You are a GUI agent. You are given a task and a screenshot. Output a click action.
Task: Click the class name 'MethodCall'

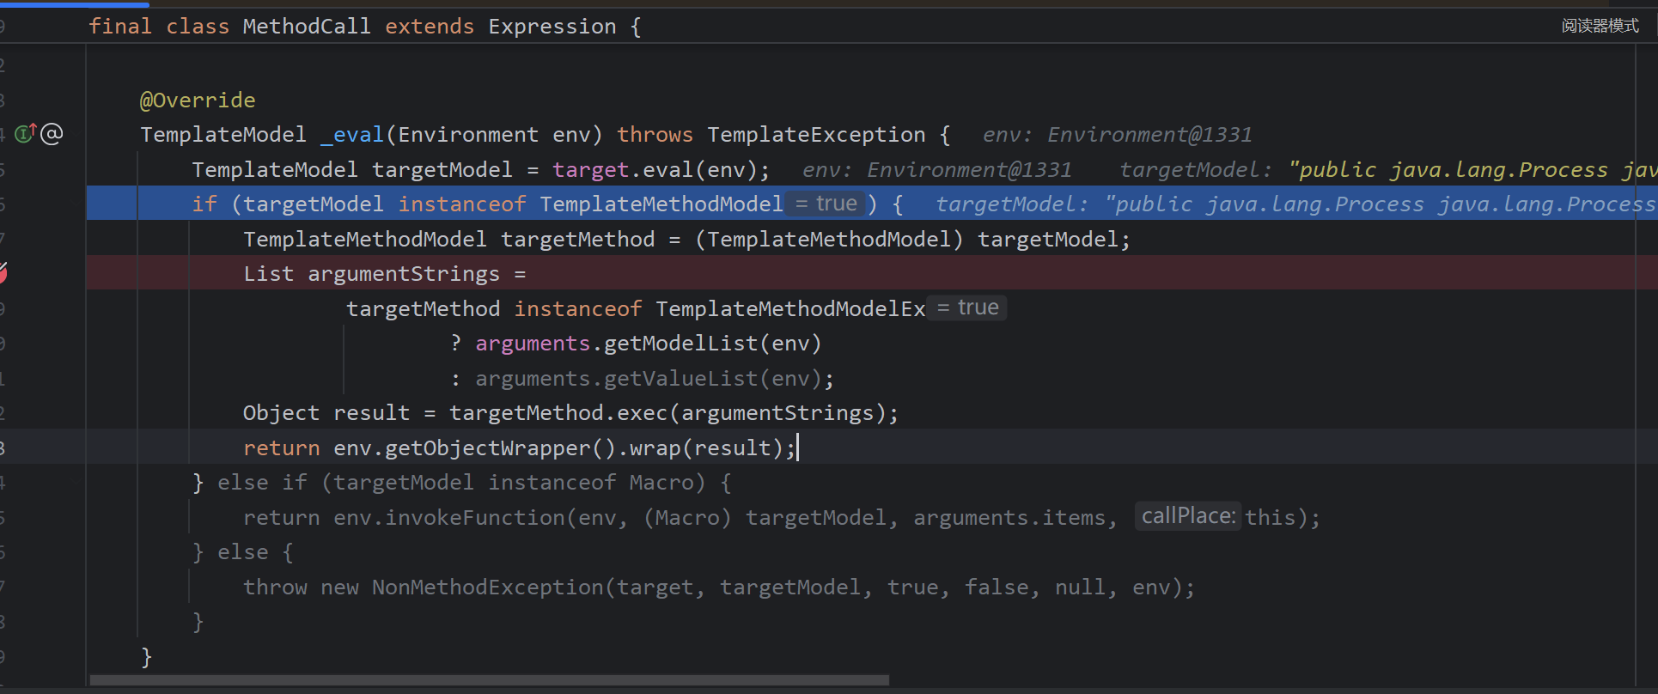coord(307,27)
